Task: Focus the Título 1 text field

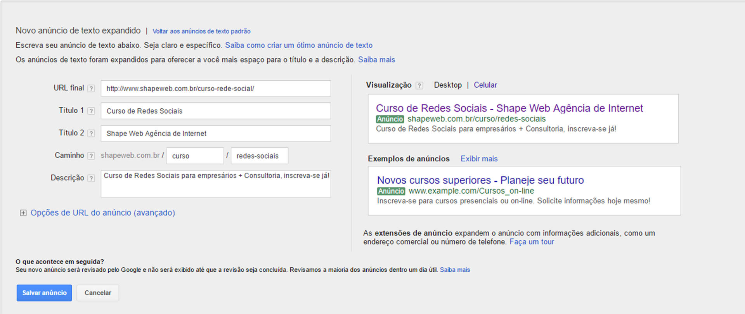Action: (216, 111)
